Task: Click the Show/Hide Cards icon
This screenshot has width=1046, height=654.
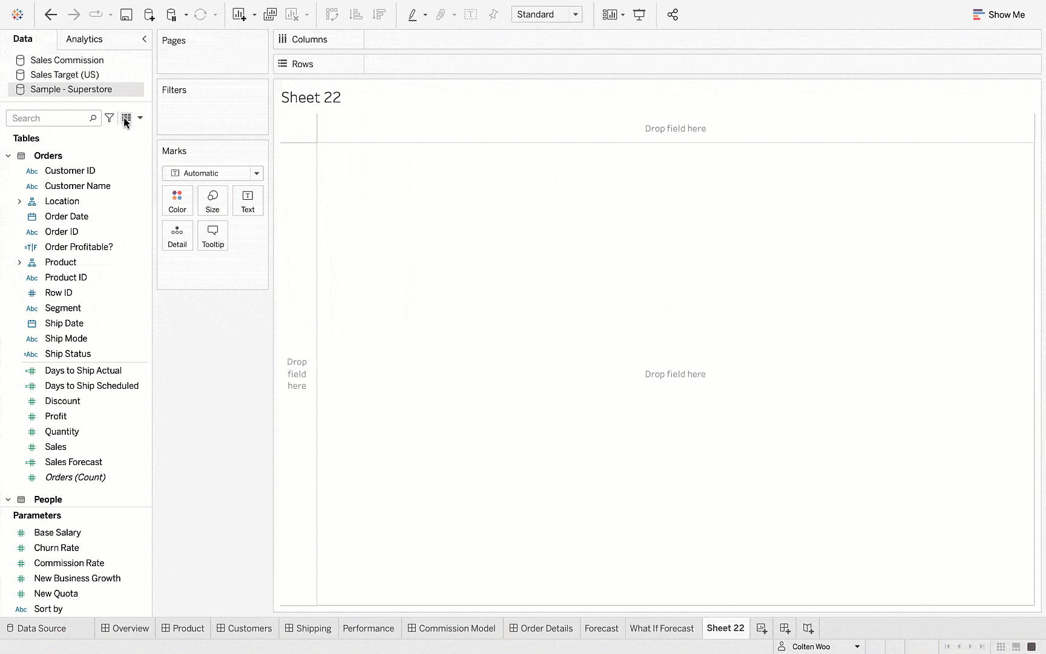Action: click(610, 15)
